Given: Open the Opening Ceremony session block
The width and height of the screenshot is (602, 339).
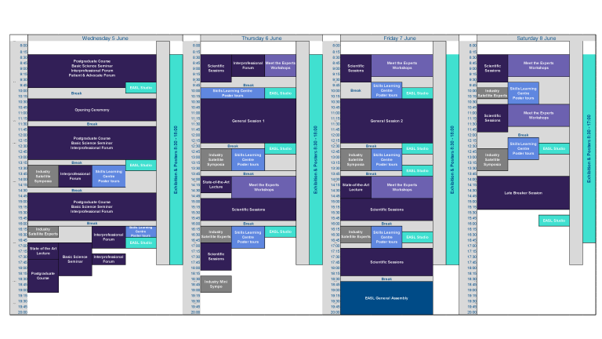Looking at the screenshot, I should (92, 110).
